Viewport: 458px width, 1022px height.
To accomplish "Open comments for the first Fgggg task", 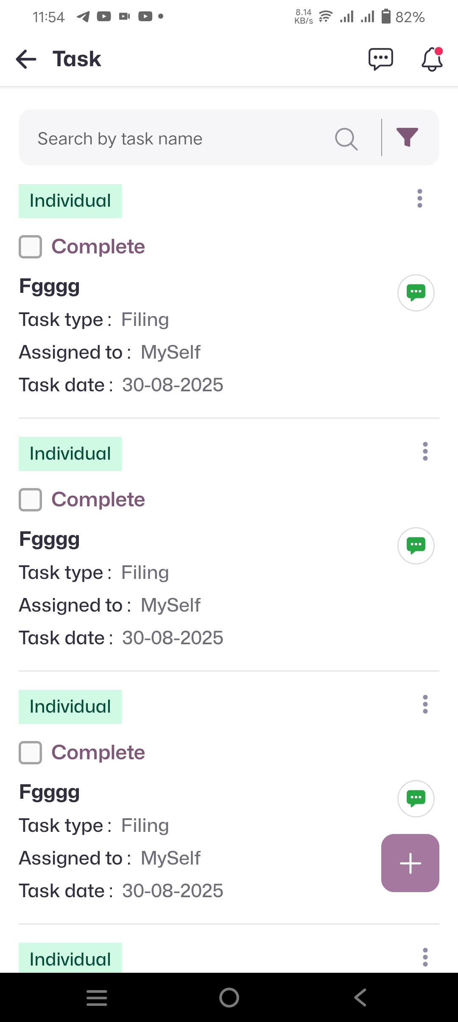I will pos(416,293).
